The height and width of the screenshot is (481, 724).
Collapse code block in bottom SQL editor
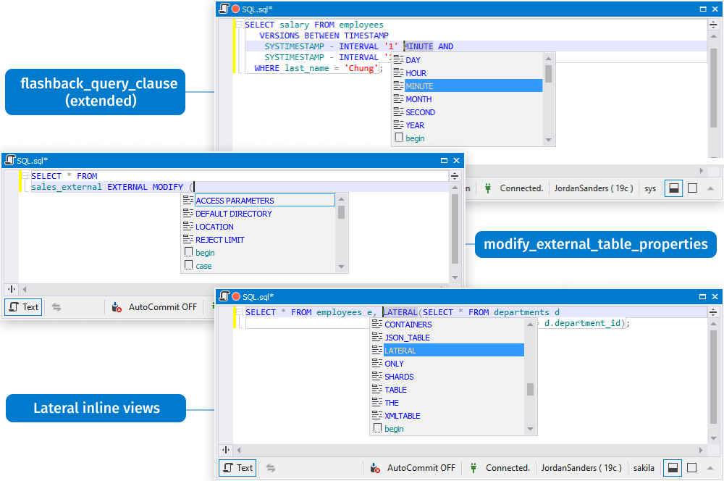coord(239,312)
